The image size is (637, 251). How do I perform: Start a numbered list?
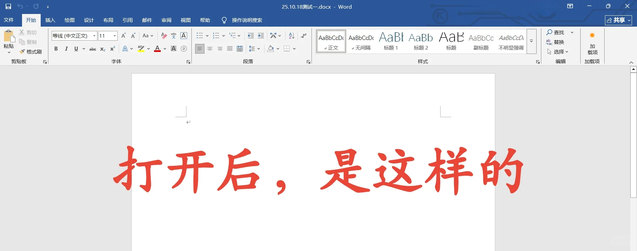coord(216,36)
